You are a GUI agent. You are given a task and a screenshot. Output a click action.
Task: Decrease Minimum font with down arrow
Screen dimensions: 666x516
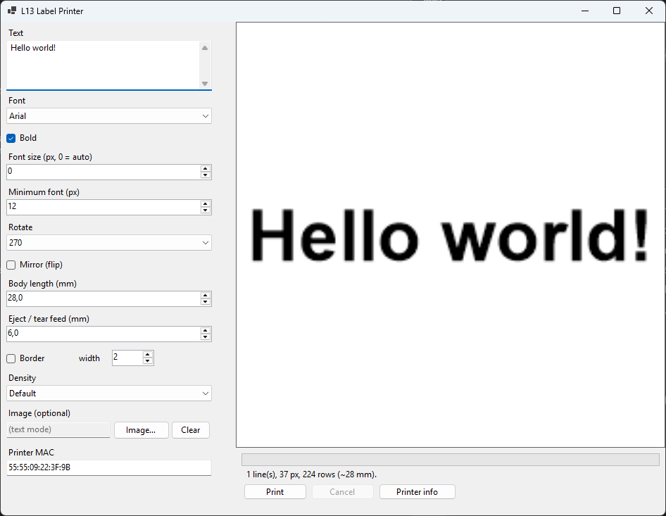point(206,210)
